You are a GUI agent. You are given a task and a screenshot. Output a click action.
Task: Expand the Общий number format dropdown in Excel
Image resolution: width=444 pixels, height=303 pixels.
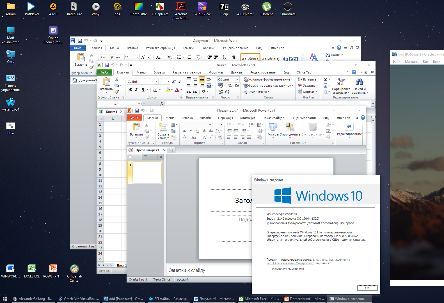click(x=237, y=79)
